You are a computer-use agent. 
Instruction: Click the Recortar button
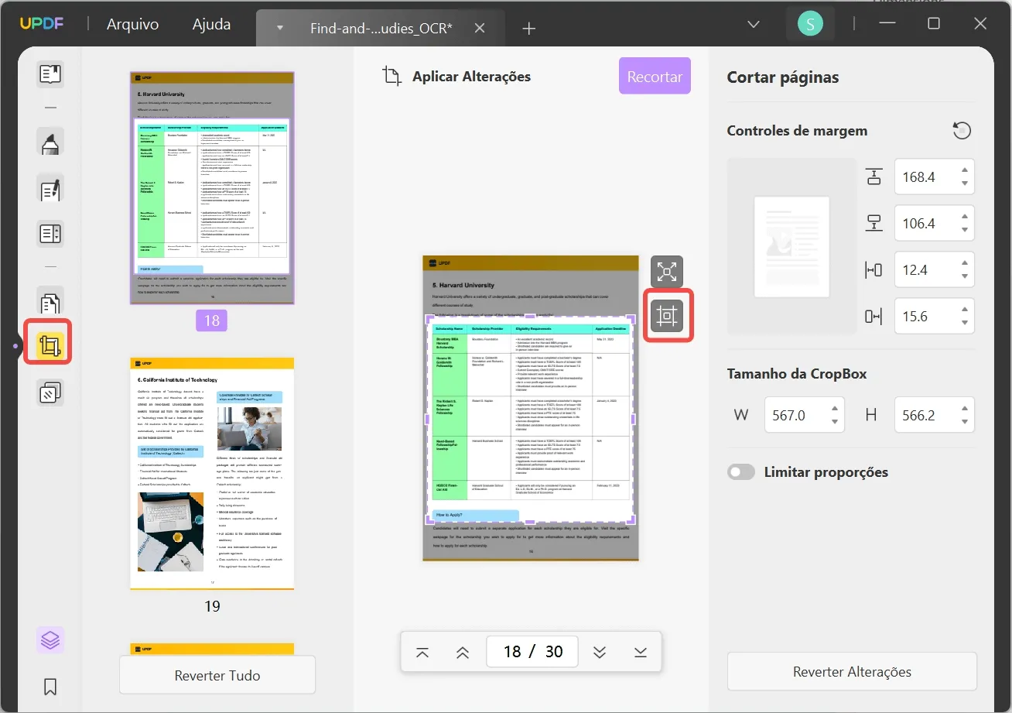pyautogui.click(x=655, y=77)
